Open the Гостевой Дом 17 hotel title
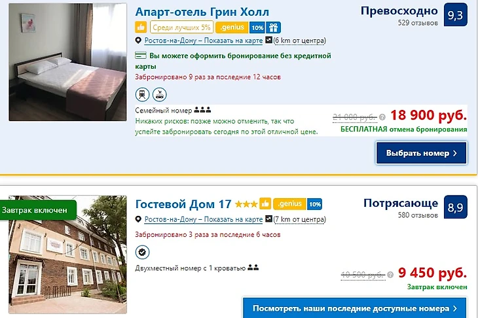 (x=183, y=203)
